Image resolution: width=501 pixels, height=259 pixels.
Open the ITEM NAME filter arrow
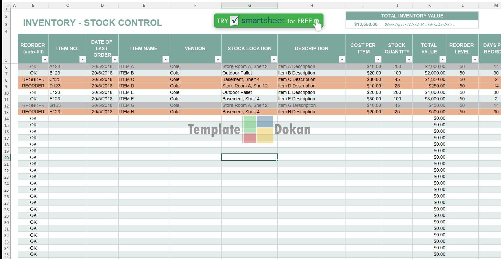pyautogui.click(x=165, y=60)
